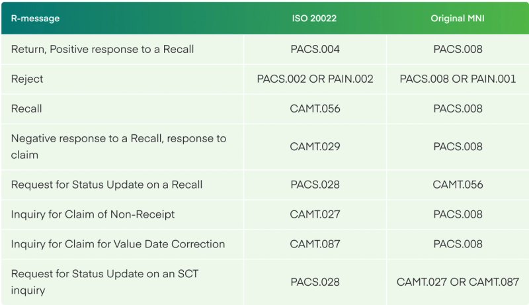Click the PACS.004 cell
Screen dimensions: 529x305
[x=315, y=49]
